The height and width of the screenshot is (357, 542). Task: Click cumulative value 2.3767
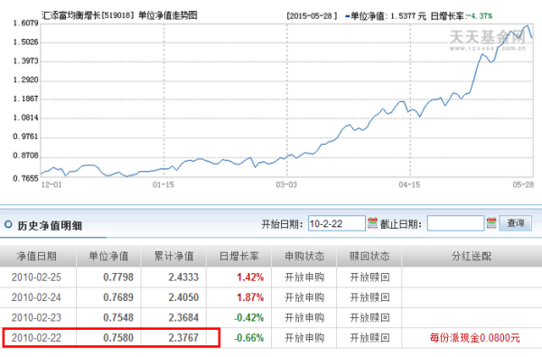(x=183, y=338)
